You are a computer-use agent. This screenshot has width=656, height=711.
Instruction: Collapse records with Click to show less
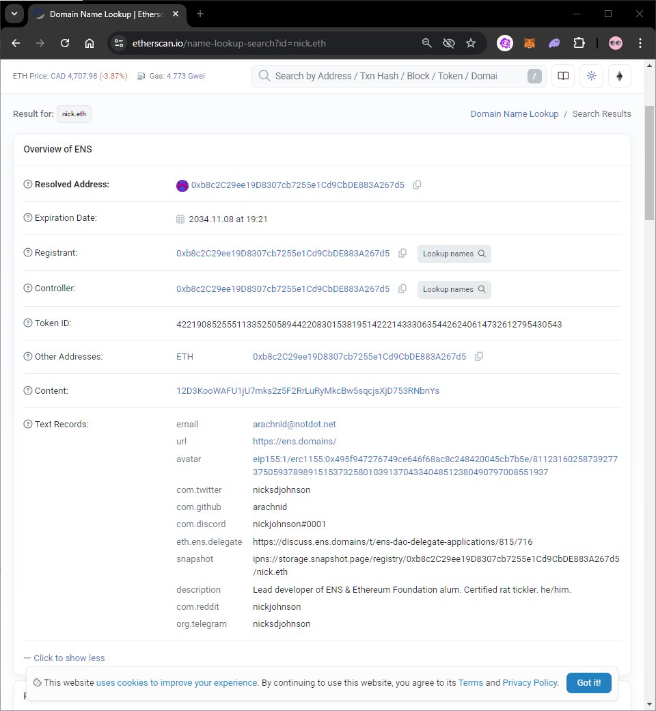pyautogui.click(x=64, y=658)
